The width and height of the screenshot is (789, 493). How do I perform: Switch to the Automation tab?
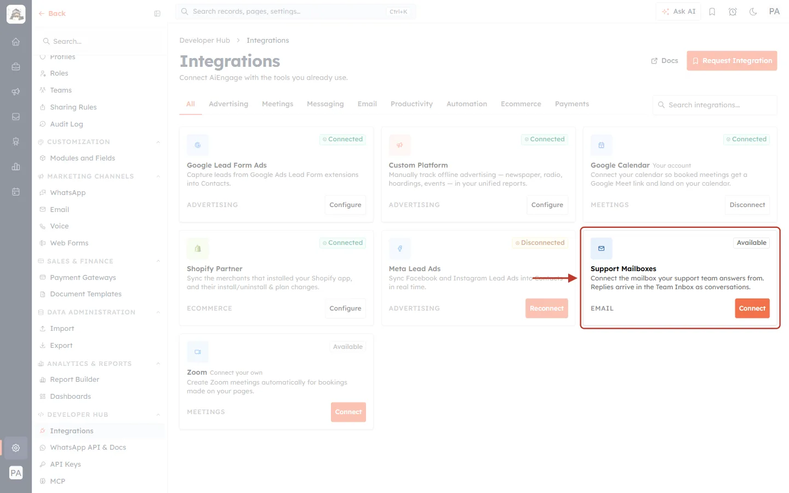467,104
